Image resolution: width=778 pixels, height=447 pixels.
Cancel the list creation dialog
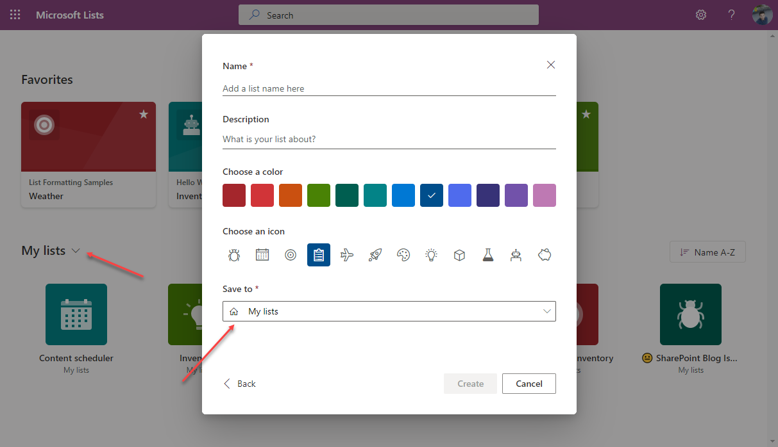click(529, 383)
